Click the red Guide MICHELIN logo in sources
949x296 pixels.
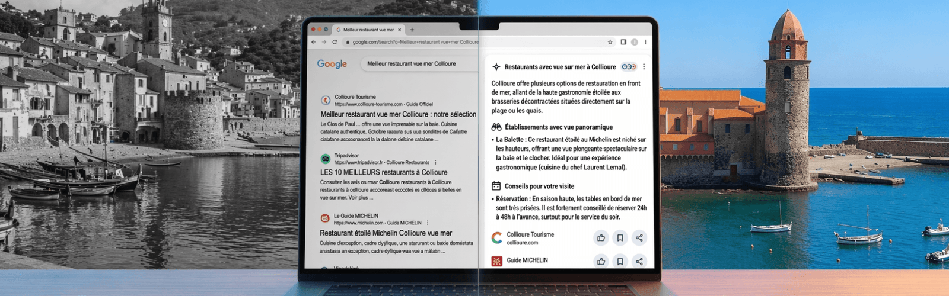click(x=497, y=260)
